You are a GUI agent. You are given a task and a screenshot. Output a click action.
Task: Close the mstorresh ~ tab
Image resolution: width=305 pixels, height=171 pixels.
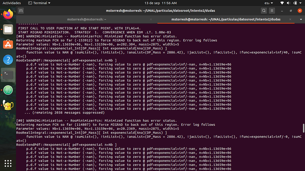click(153, 19)
